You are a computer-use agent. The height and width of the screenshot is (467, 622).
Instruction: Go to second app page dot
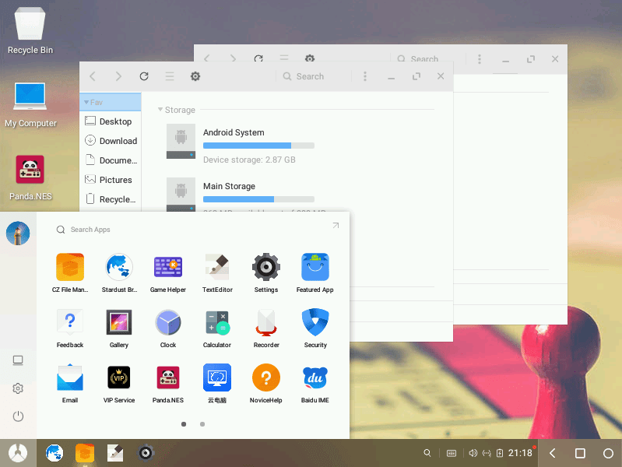(202, 424)
